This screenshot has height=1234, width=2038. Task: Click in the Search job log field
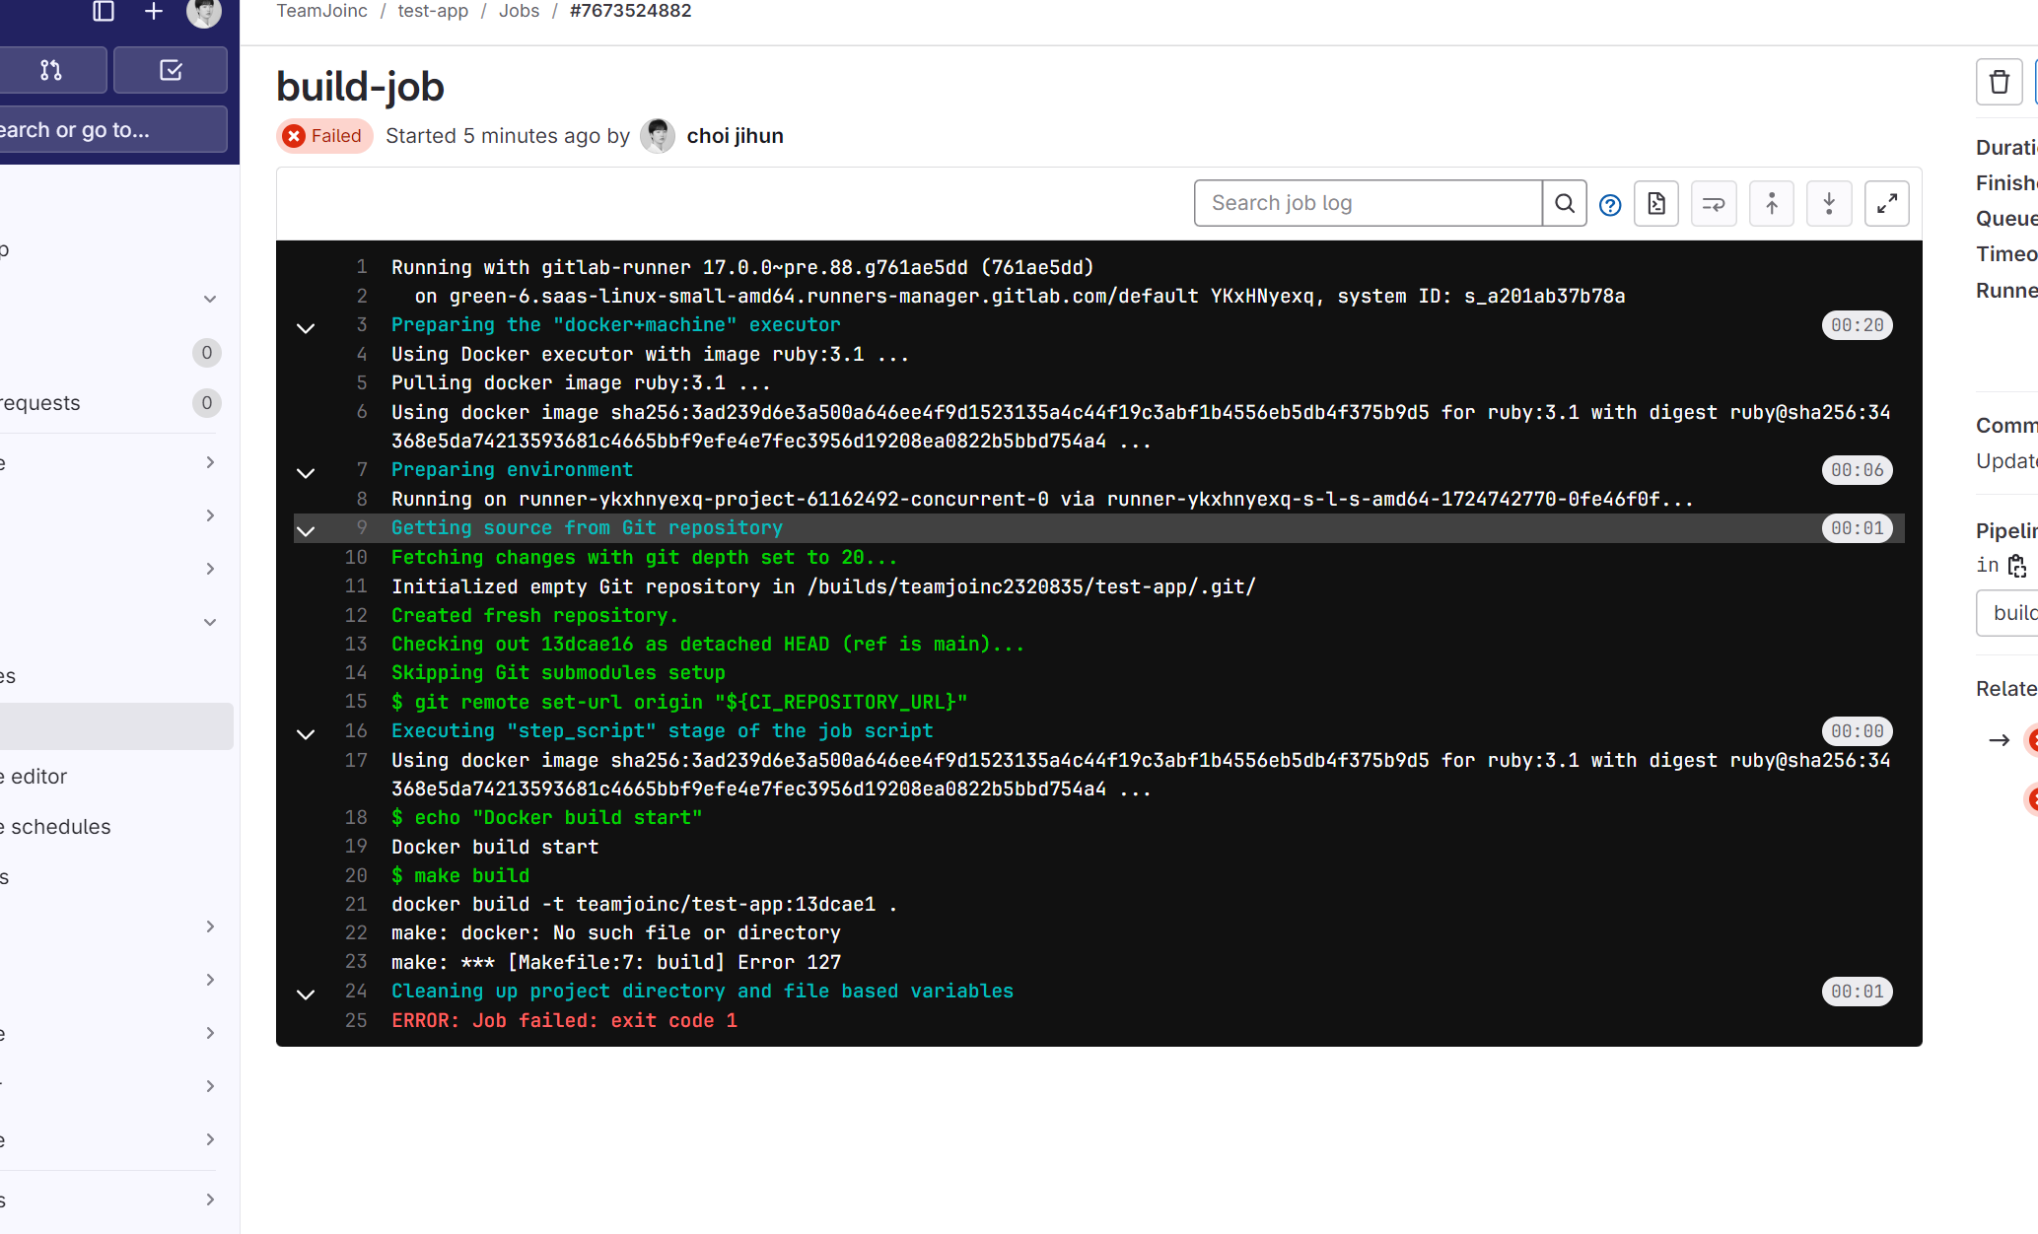[x=1368, y=203]
